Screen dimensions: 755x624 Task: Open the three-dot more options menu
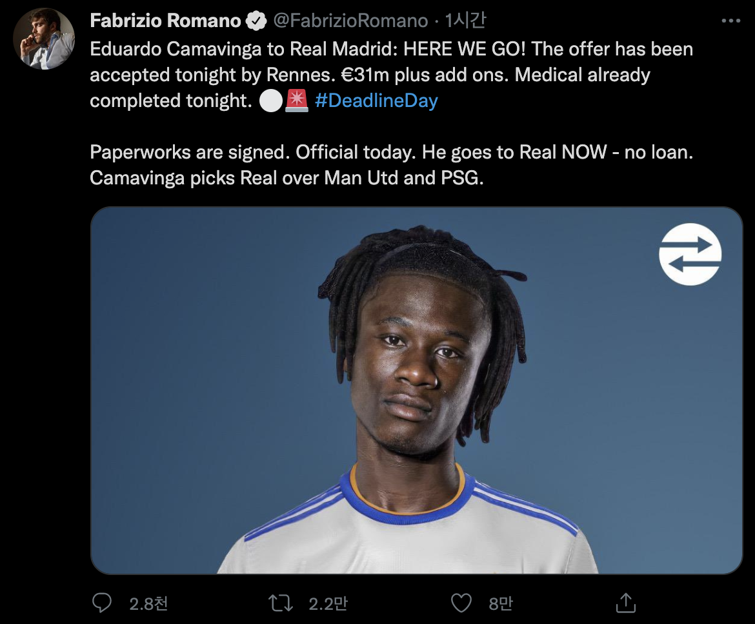click(x=731, y=21)
